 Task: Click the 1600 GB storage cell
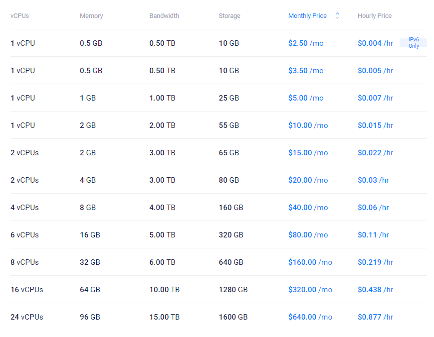(x=233, y=317)
